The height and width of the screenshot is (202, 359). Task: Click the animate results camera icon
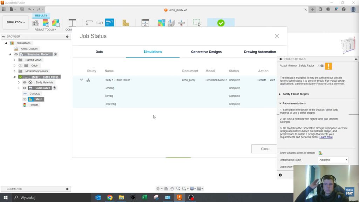(36, 23)
